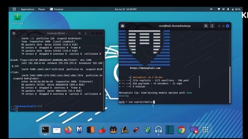Open search in the root@kali terminal
The image size is (248, 139).
(206, 26)
